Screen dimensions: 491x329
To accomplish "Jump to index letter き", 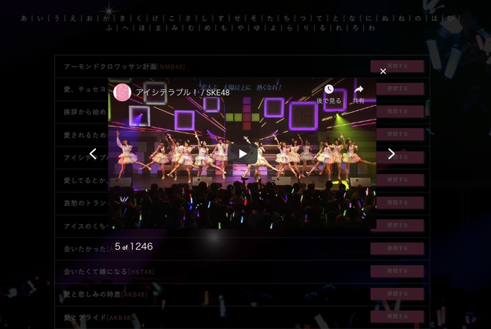I will 123,18.
